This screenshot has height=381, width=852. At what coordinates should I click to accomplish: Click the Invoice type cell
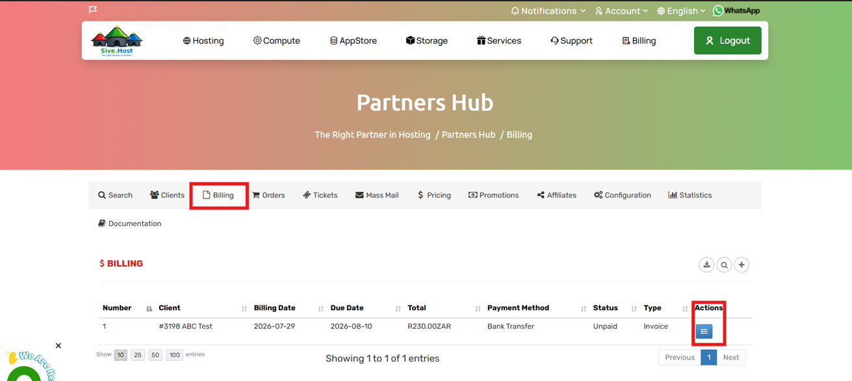pyautogui.click(x=656, y=326)
